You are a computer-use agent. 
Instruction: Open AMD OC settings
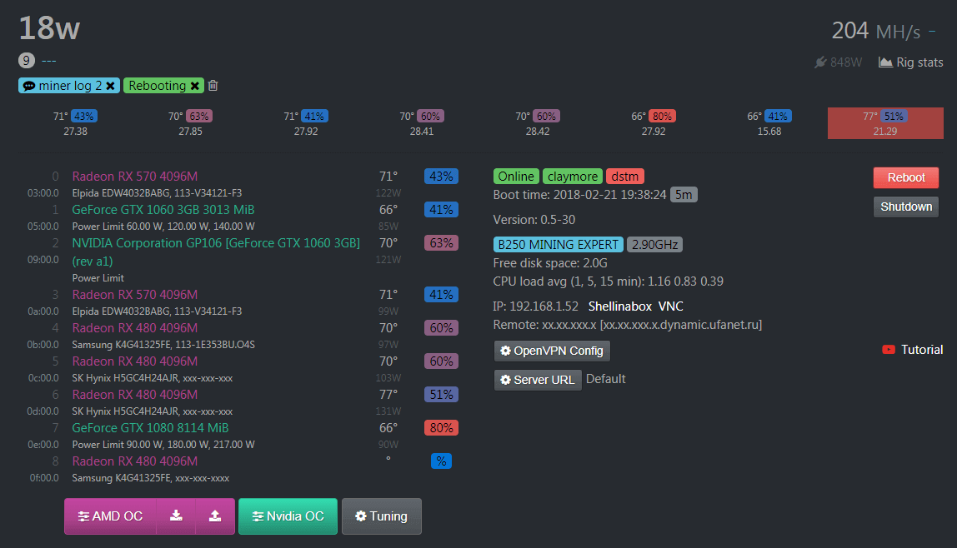(x=110, y=516)
